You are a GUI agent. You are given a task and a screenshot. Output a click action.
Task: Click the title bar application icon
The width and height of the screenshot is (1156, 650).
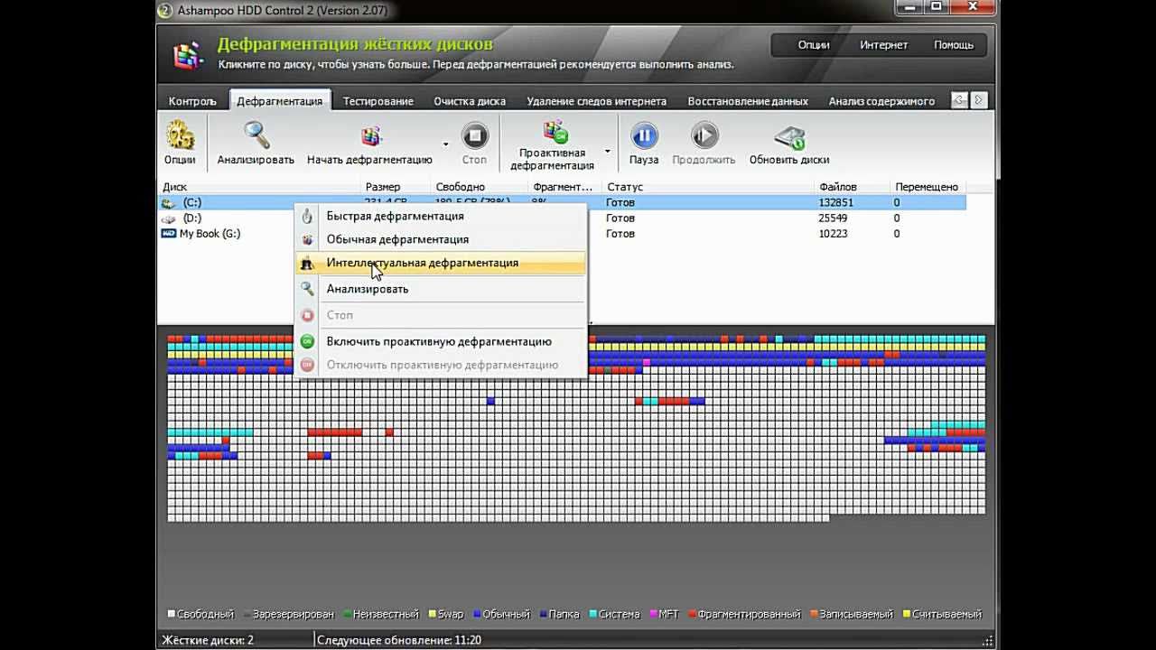coord(165,10)
